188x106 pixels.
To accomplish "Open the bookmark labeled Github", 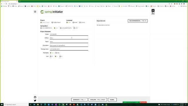I will [x=15, y=6].
